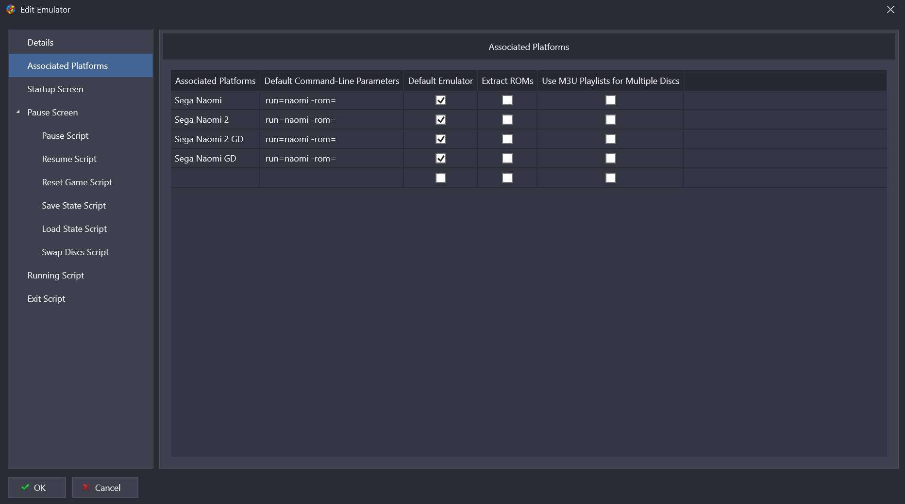Enable M3U Playlists for Sega Naomi
This screenshot has height=504, width=905.
[611, 100]
